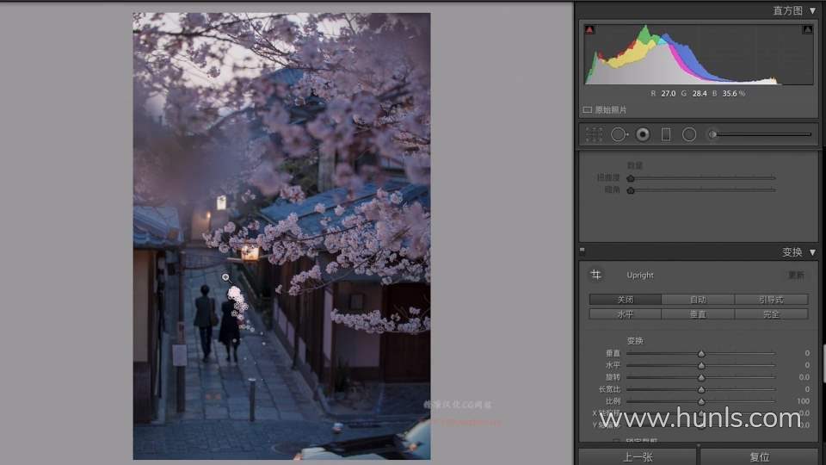This screenshot has height=465, width=826.
Task: Click the 暗角 slider handle
Action: [x=631, y=190]
